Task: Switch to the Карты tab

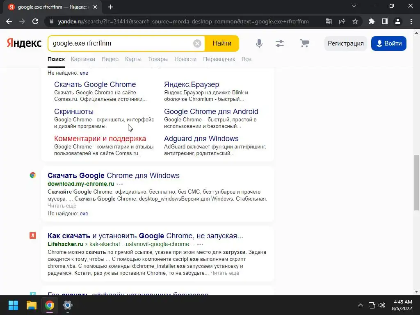Action: click(133, 59)
